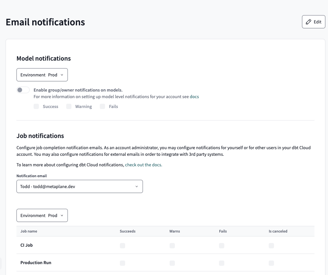
Task: Check the Fails model notification checkbox
Action: click(x=102, y=106)
